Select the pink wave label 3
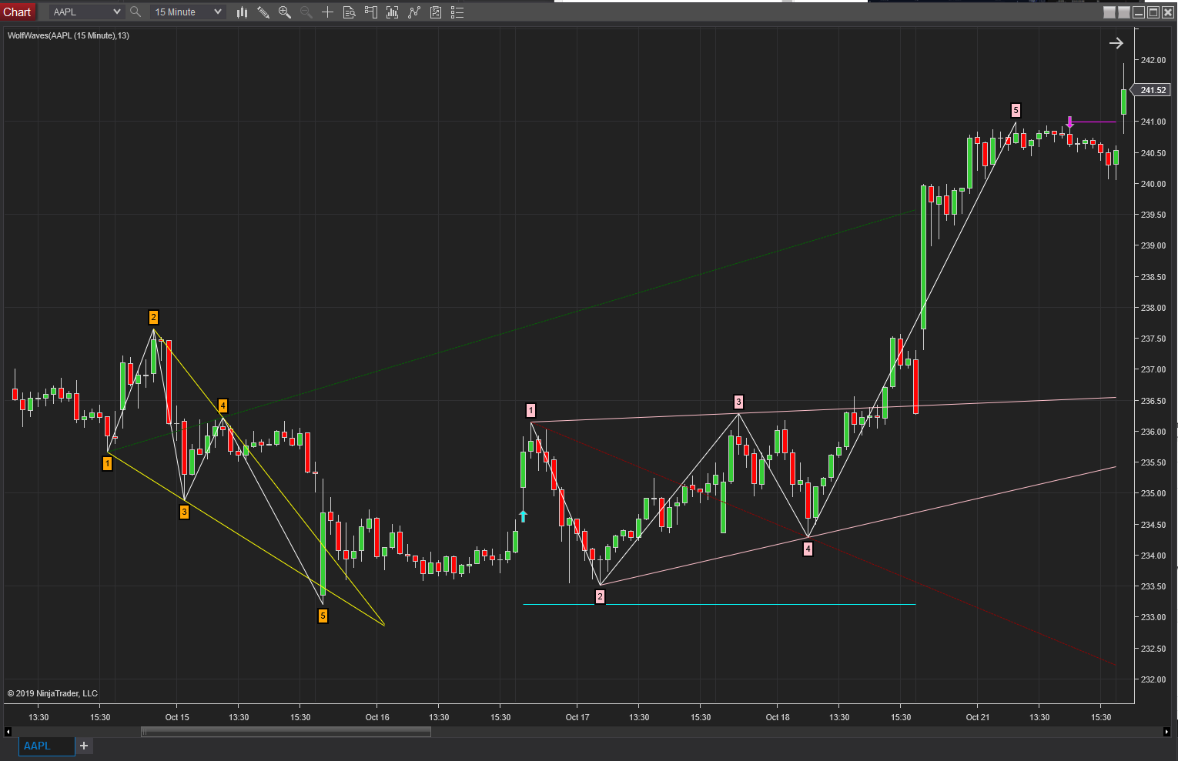 click(x=738, y=402)
